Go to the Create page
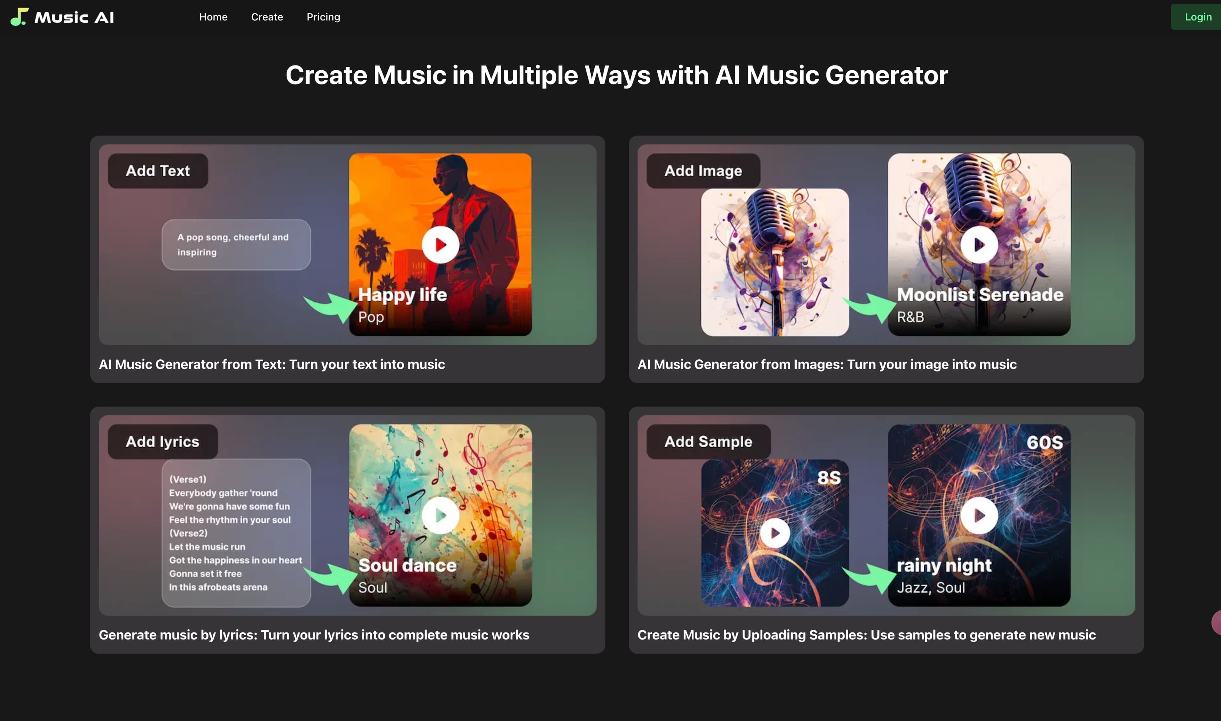 (267, 17)
